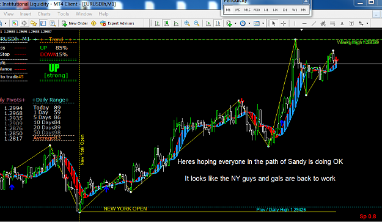
Task: Click the 'UP 85%' trend reading
Action: pyautogui.click(x=54, y=48)
